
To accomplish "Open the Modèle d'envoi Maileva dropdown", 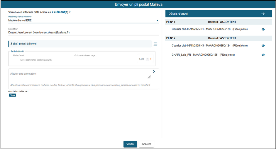I will (x=157, y=21).
